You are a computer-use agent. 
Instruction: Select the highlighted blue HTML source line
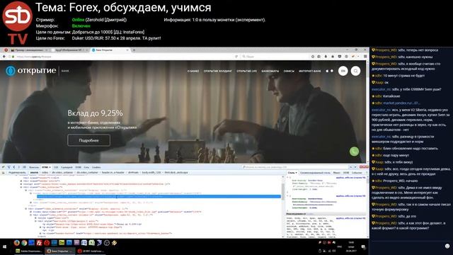click(159, 197)
